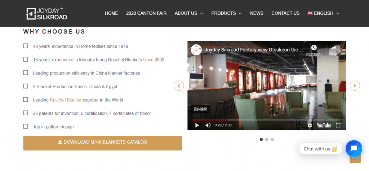Viewport: 369px width, 171px height.
Task: Click the '0:28 / 2:00' time display
Action: click(x=223, y=125)
